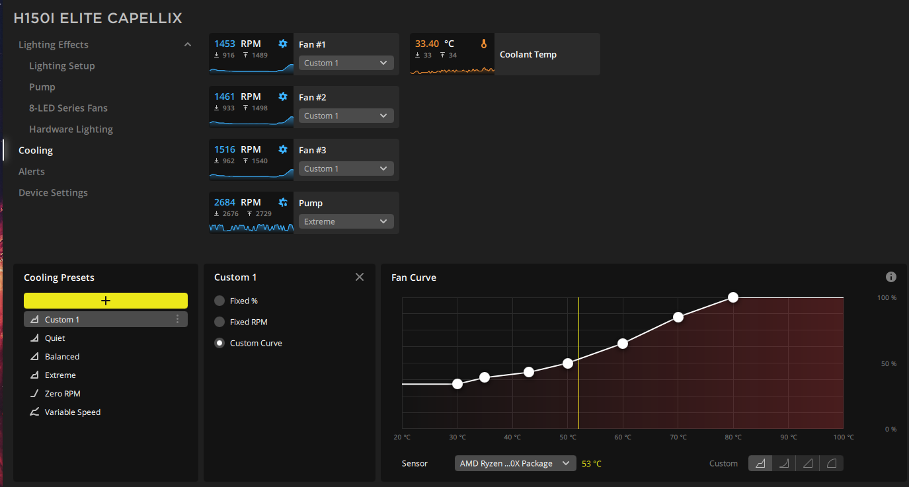Select the last curve shape preset icon

tap(832, 463)
